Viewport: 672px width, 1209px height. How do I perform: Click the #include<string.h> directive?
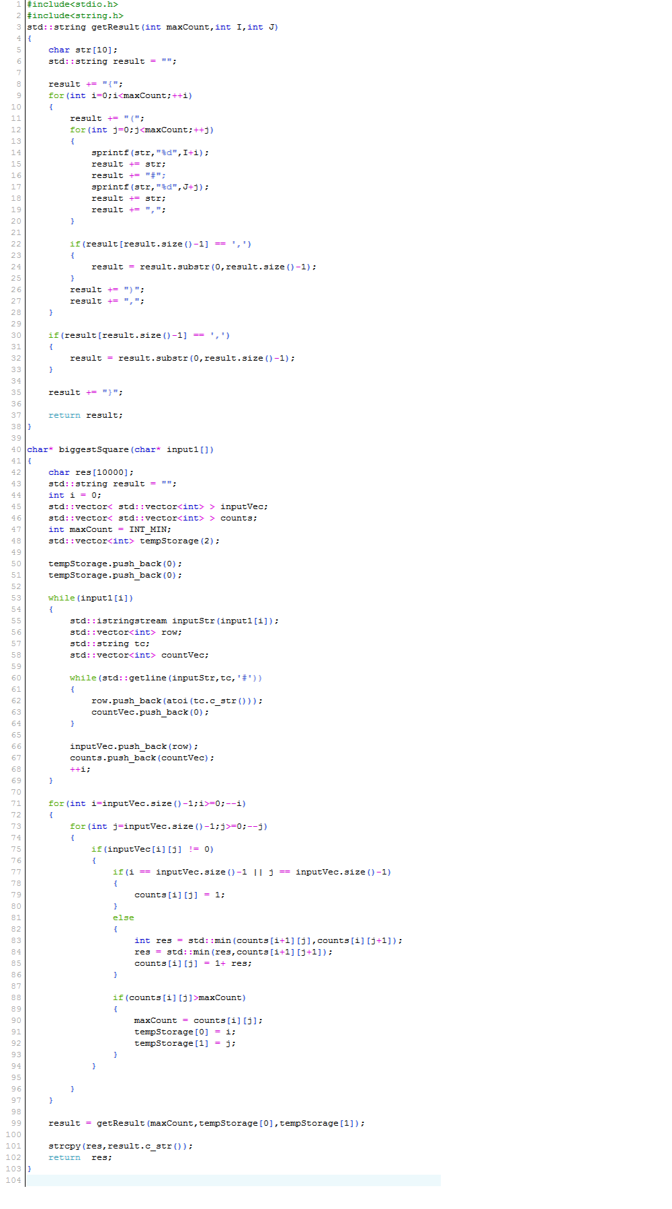75,16
